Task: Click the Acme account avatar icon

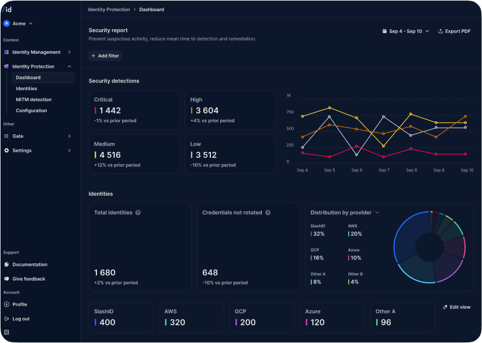Action: click(x=6, y=23)
